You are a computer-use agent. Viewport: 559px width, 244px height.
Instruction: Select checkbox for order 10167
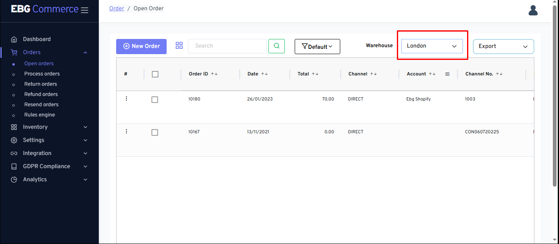coord(155,132)
